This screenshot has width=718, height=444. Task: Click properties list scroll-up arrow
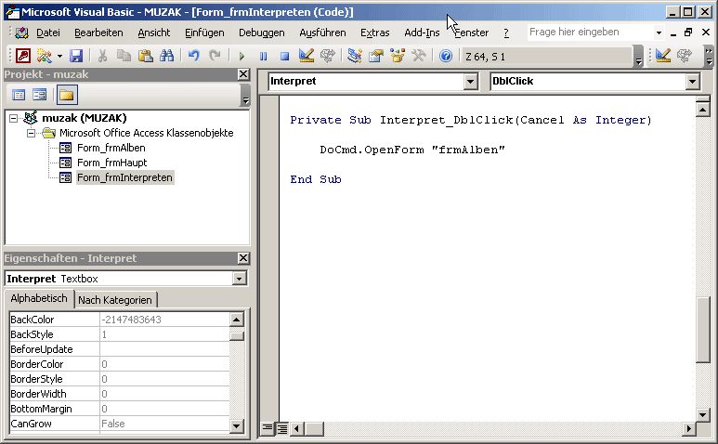coord(236,320)
